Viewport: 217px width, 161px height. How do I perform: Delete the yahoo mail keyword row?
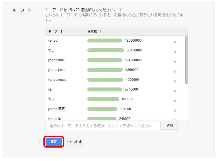coord(175,62)
